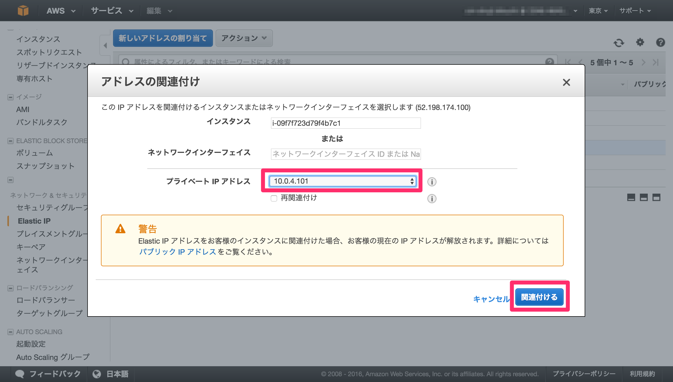Click the info icon beside 再関連付け
The width and height of the screenshot is (673, 382).
point(431,199)
